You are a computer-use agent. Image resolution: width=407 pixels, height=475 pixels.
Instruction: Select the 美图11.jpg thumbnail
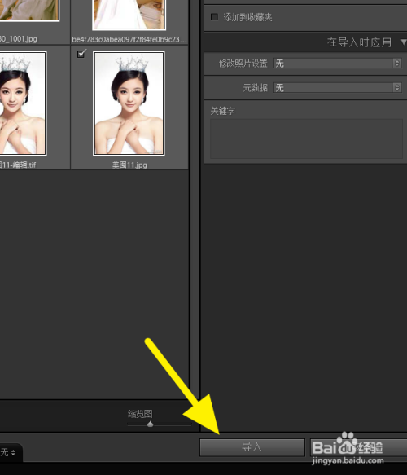coord(129,103)
